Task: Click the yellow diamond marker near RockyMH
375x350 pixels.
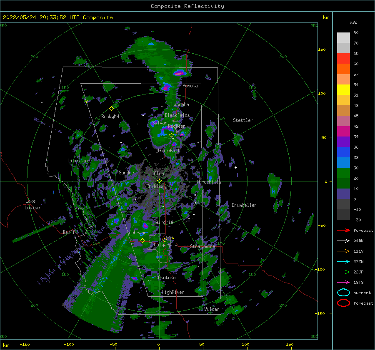Action: pos(111,109)
